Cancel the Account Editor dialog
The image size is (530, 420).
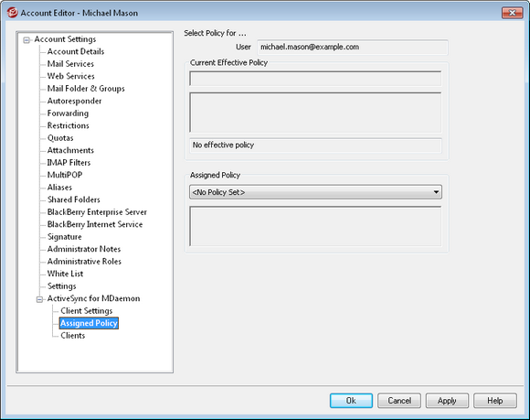click(x=399, y=401)
